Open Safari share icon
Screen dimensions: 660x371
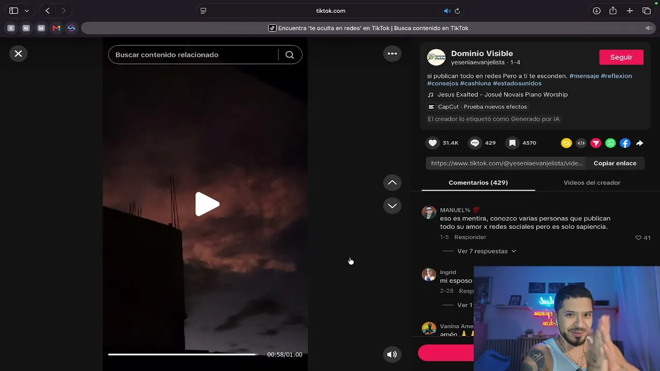tap(613, 11)
